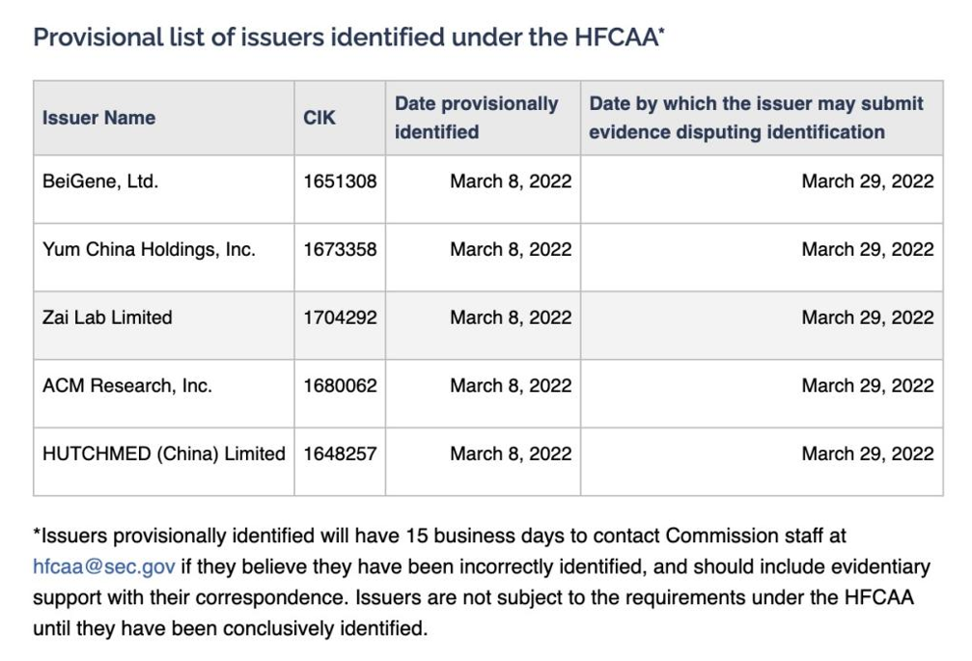
Task: Click BeiGene's March 8, 2022 identification date
Action: [511, 181]
